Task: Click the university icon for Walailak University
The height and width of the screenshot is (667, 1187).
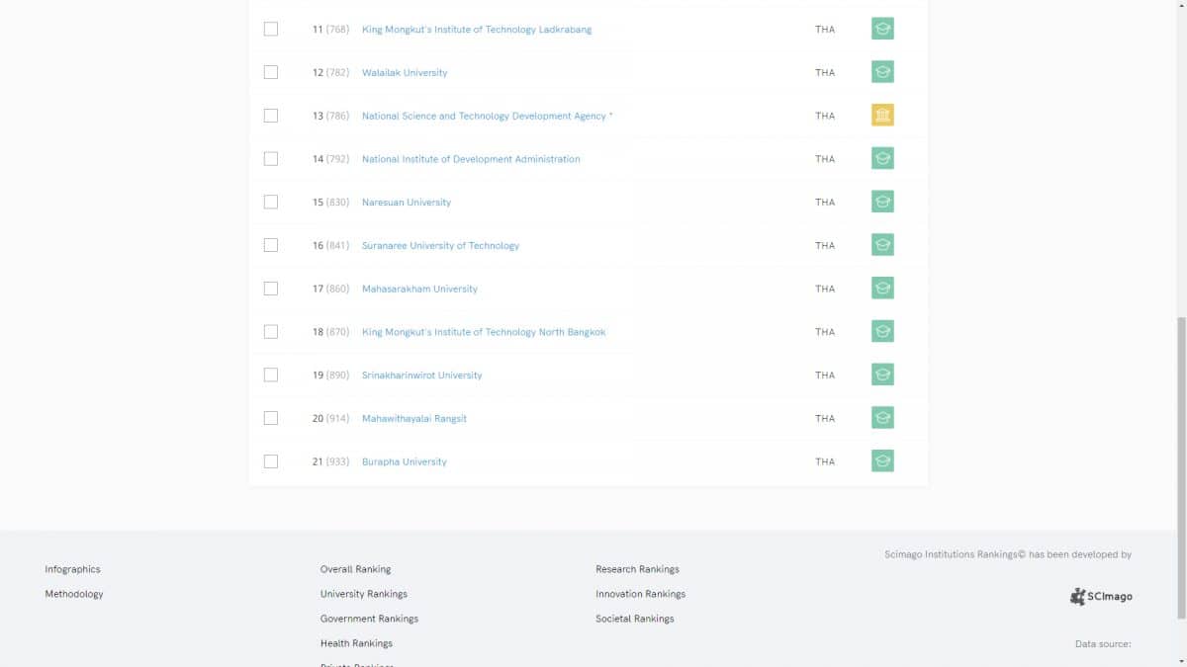Action: click(882, 72)
